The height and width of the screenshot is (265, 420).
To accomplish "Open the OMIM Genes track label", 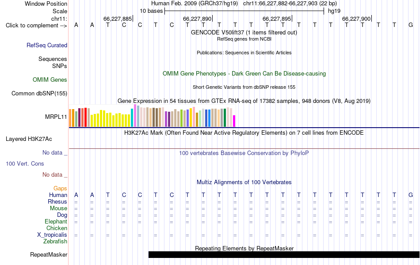I will (x=50, y=80).
